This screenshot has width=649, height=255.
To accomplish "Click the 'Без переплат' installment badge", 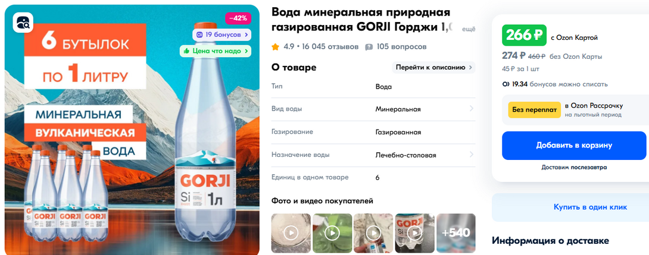I will [535, 110].
